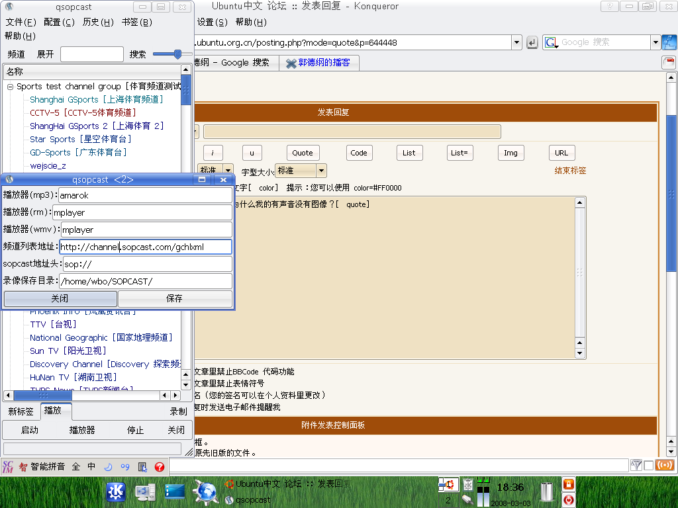Toggle the 全 full-width mode on SCIM bar
678x508 pixels.
76,466
